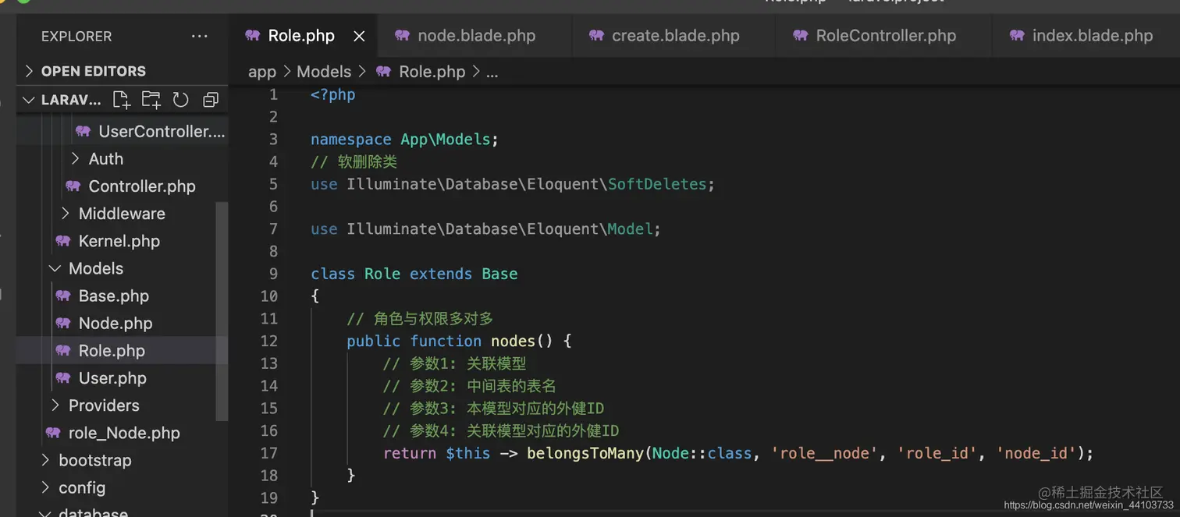
Task: Click line number 17 in the gutter
Action: click(x=269, y=453)
